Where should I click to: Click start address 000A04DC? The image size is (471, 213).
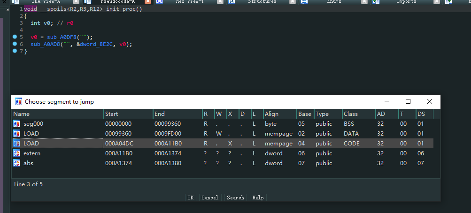[119, 144]
